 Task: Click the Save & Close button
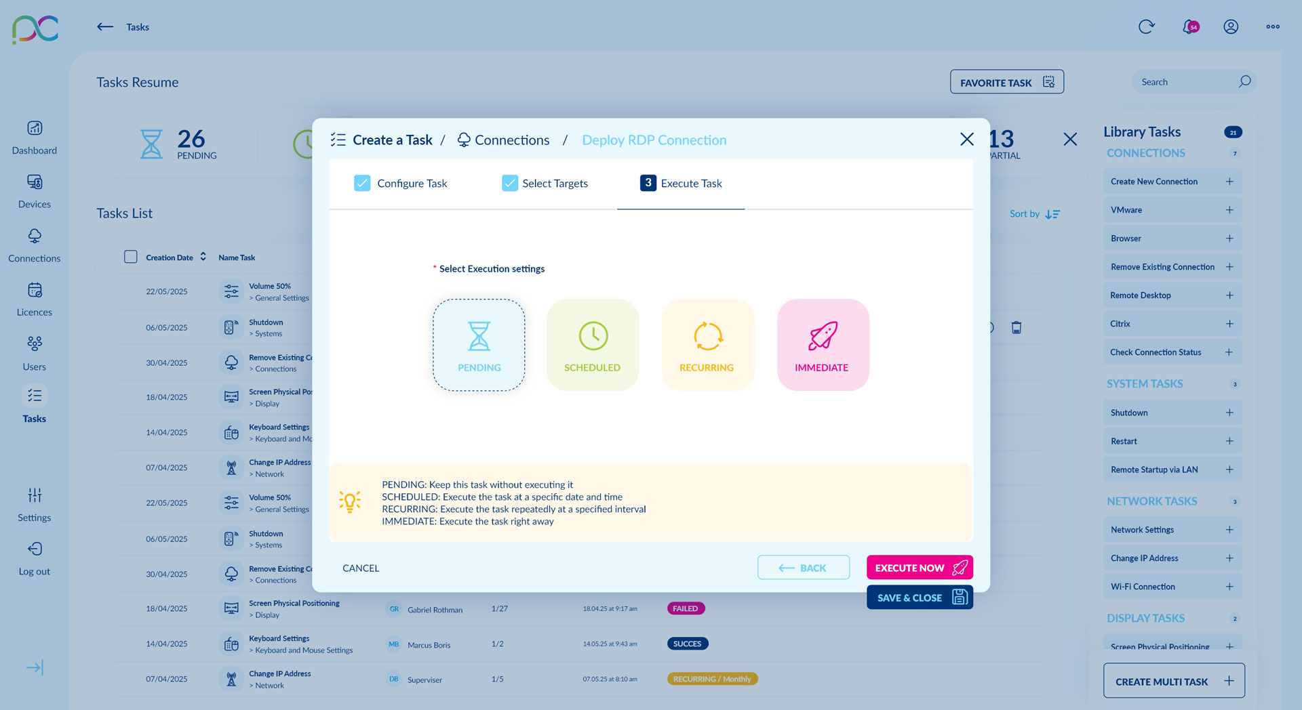919,598
